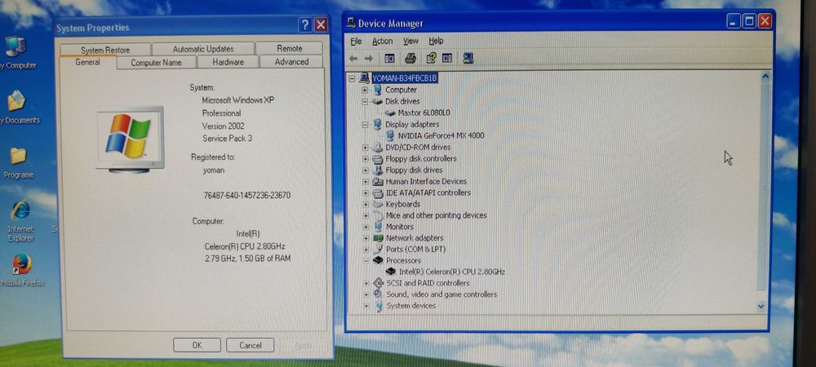Click scroll down arrow in Device Manager
This screenshot has width=816, height=367.
pos(762,306)
